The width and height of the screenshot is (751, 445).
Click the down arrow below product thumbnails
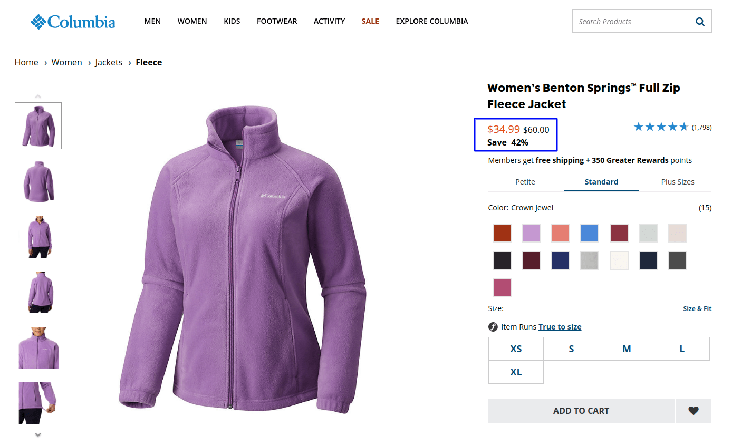click(37, 434)
